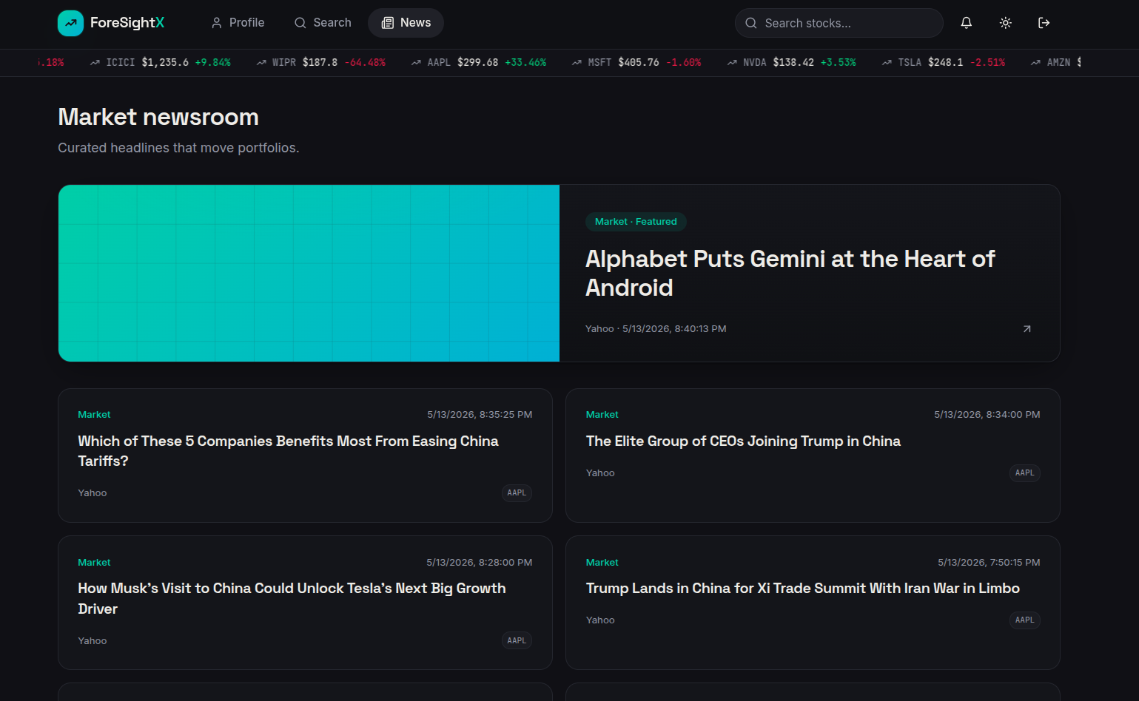Screen dimensions: 1139x701
Task: Focus the Search stocks input field
Action: 839,23
